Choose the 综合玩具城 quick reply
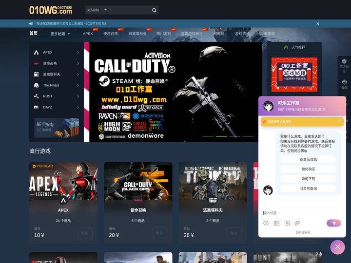Viewport: 351px width, 263px height. (308, 159)
